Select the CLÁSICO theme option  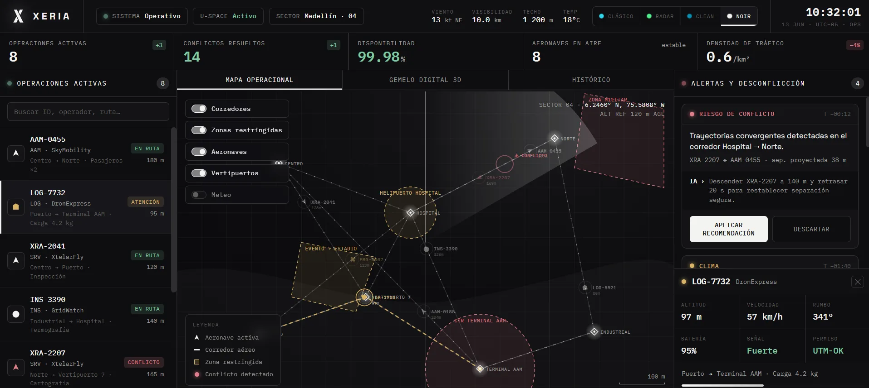[x=616, y=16]
